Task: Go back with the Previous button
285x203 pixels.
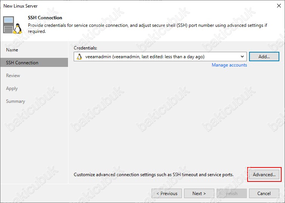Action: tap(167, 194)
